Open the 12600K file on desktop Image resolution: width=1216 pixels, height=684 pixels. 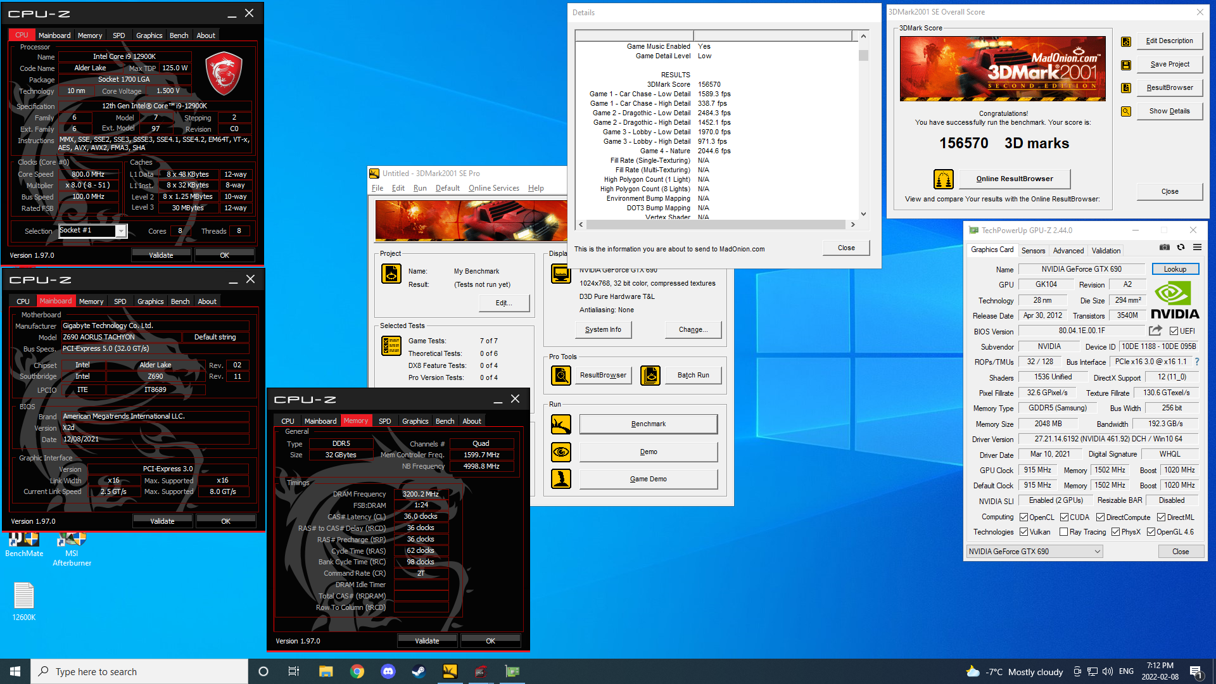(24, 601)
